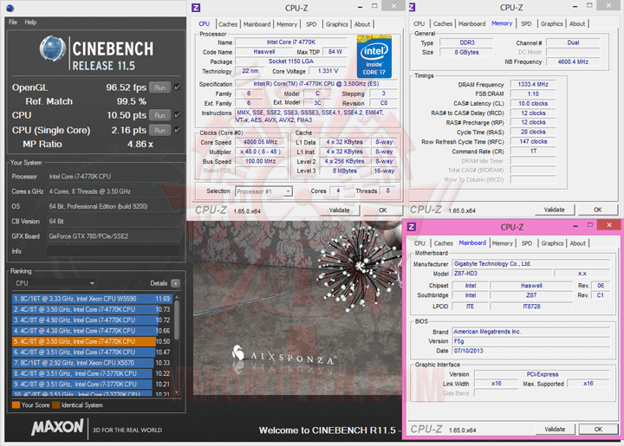The image size is (624, 446).
Task: Click OK in the CPU-Z CPU window
Action: (x=382, y=210)
